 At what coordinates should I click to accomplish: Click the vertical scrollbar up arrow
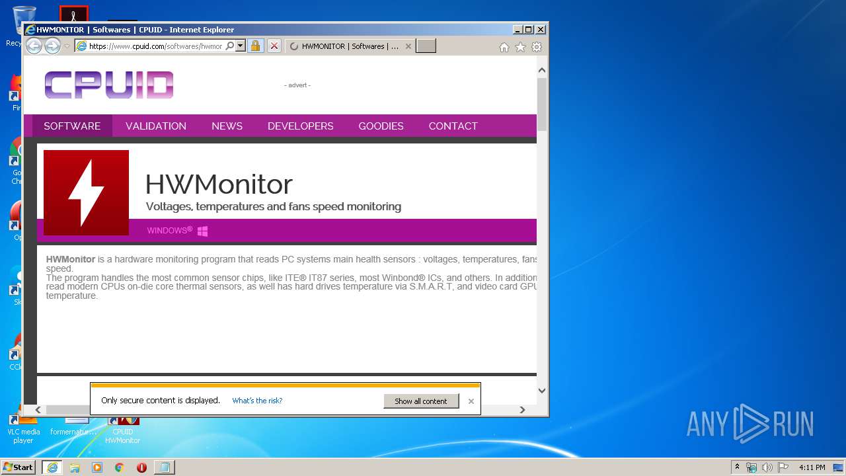[542, 70]
